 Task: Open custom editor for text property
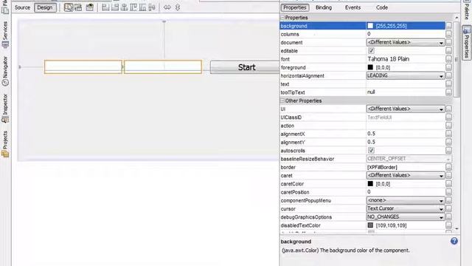point(448,84)
